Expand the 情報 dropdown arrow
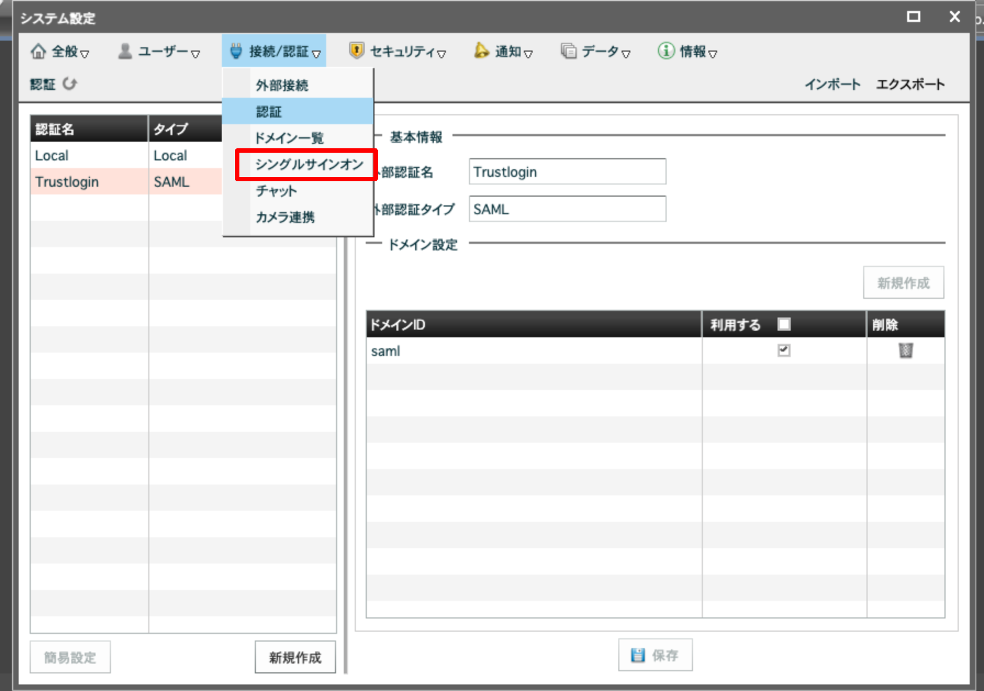This screenshot has height=691, width=984. [713, 54]
